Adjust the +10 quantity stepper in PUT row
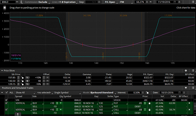The height and width of the screenshot is (116, 196). [57, 103]
